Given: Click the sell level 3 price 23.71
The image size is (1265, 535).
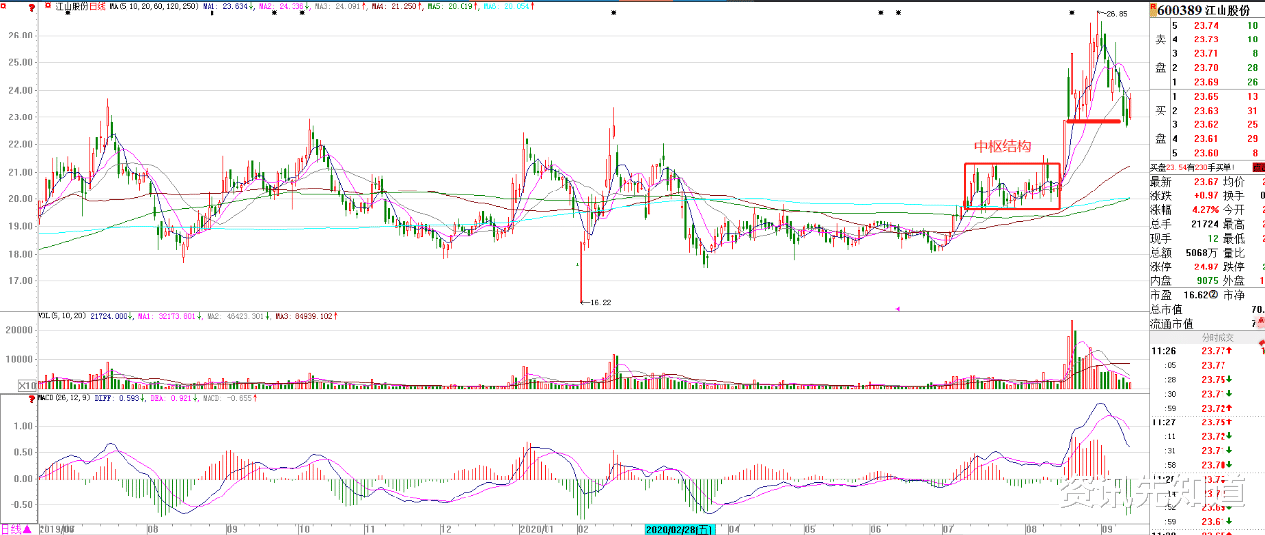Looking at the screenshot, I should coord(1206,53).
